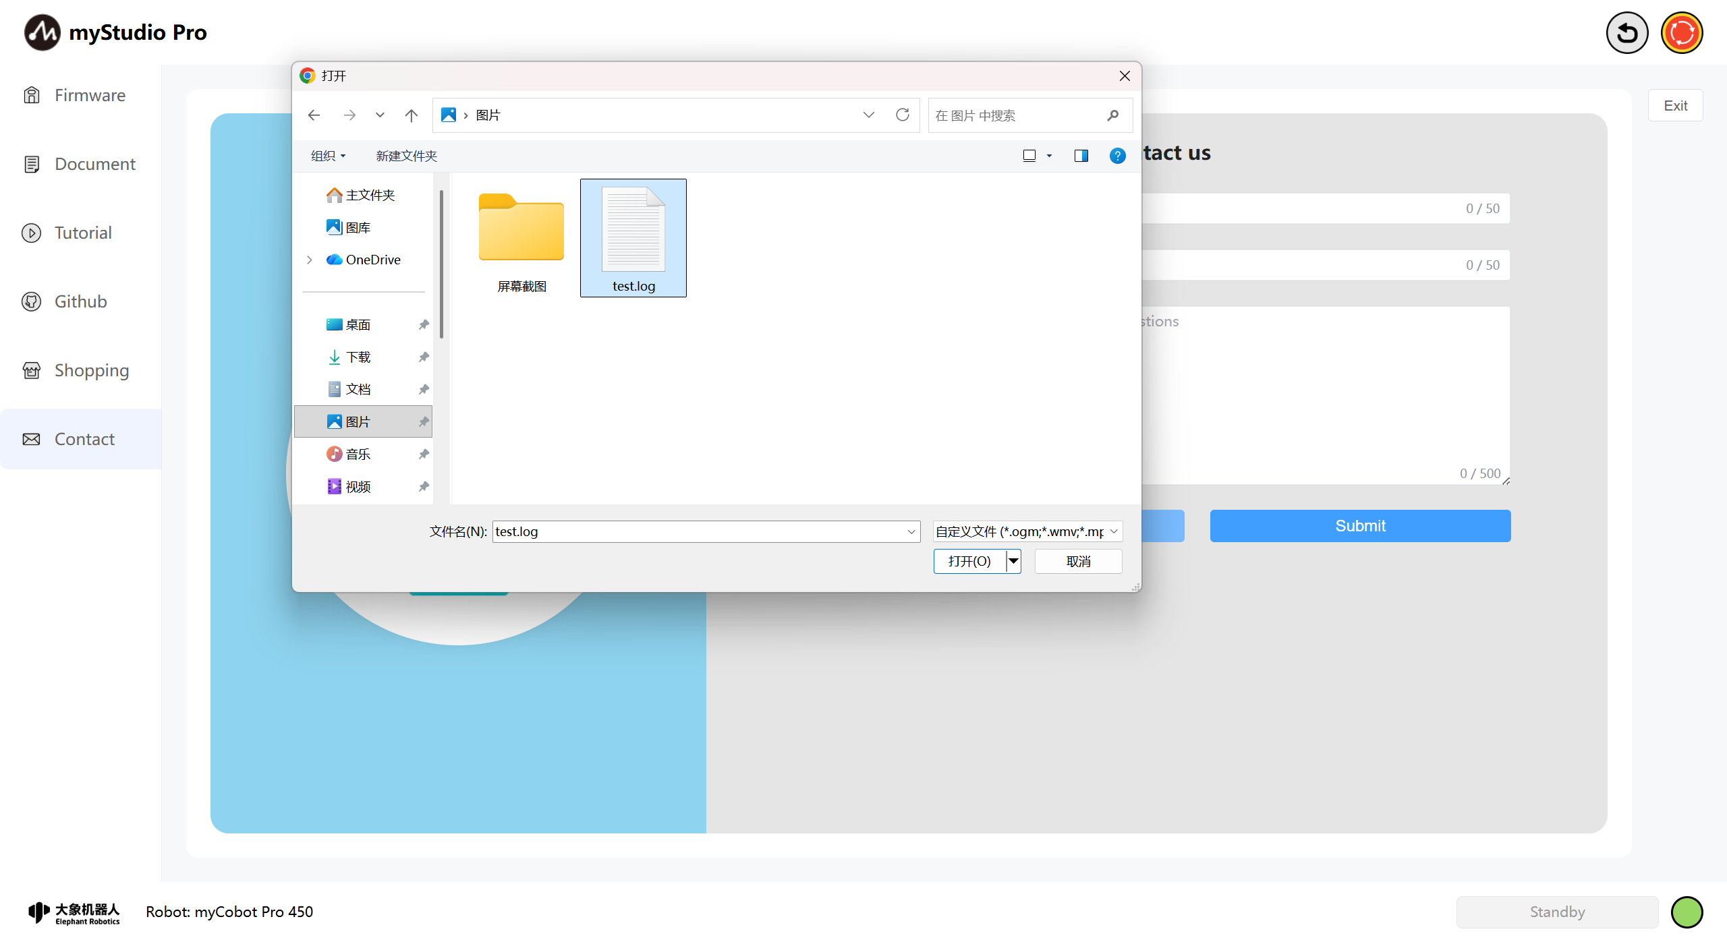Click the blue help question mark icon
This screenshot has height=942, width=1727.
[x=1117, y=156]
